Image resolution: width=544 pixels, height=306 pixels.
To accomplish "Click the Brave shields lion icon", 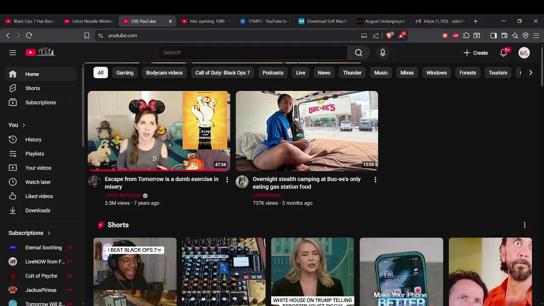I will 389,35.
